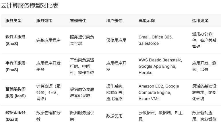This screenshot has width=221, height=128.
Task: Click the Gmail, Office 365, Salesforce cell
Action: (x=156, y=40)
